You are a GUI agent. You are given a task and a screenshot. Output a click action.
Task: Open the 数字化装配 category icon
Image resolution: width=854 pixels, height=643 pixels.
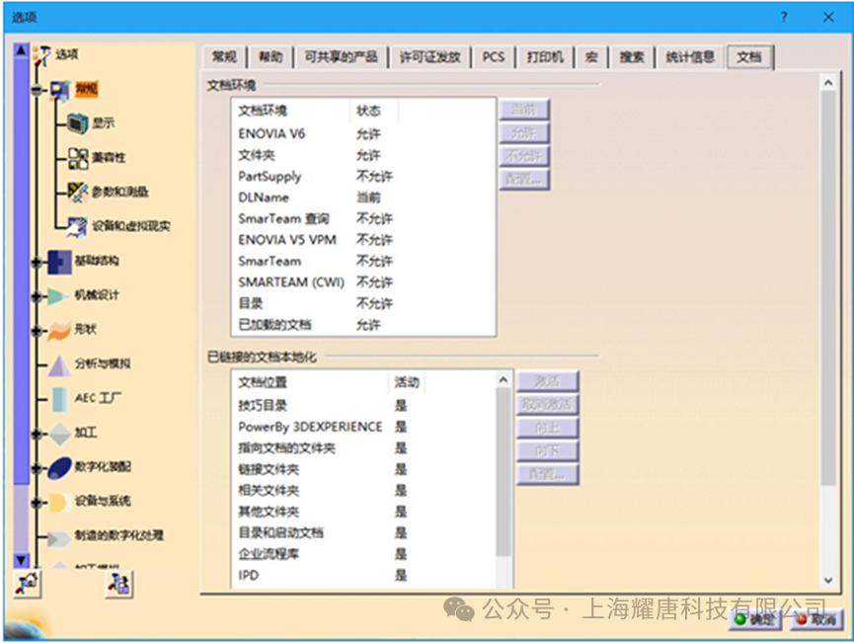[x=57, y=467]
